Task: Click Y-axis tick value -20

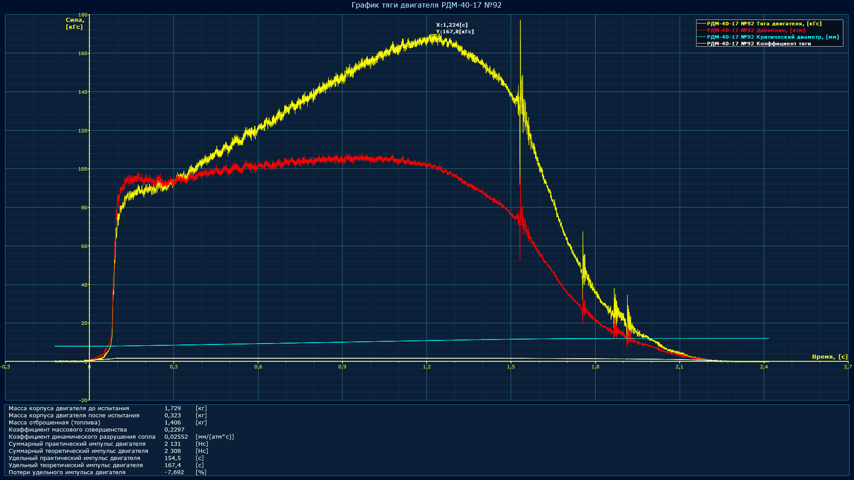Action: (x=84, y=400)
